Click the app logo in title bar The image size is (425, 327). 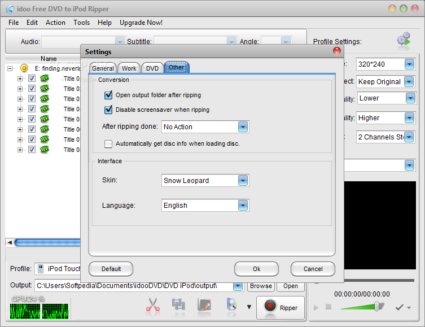pyautogui.click(x=10, y=9)
